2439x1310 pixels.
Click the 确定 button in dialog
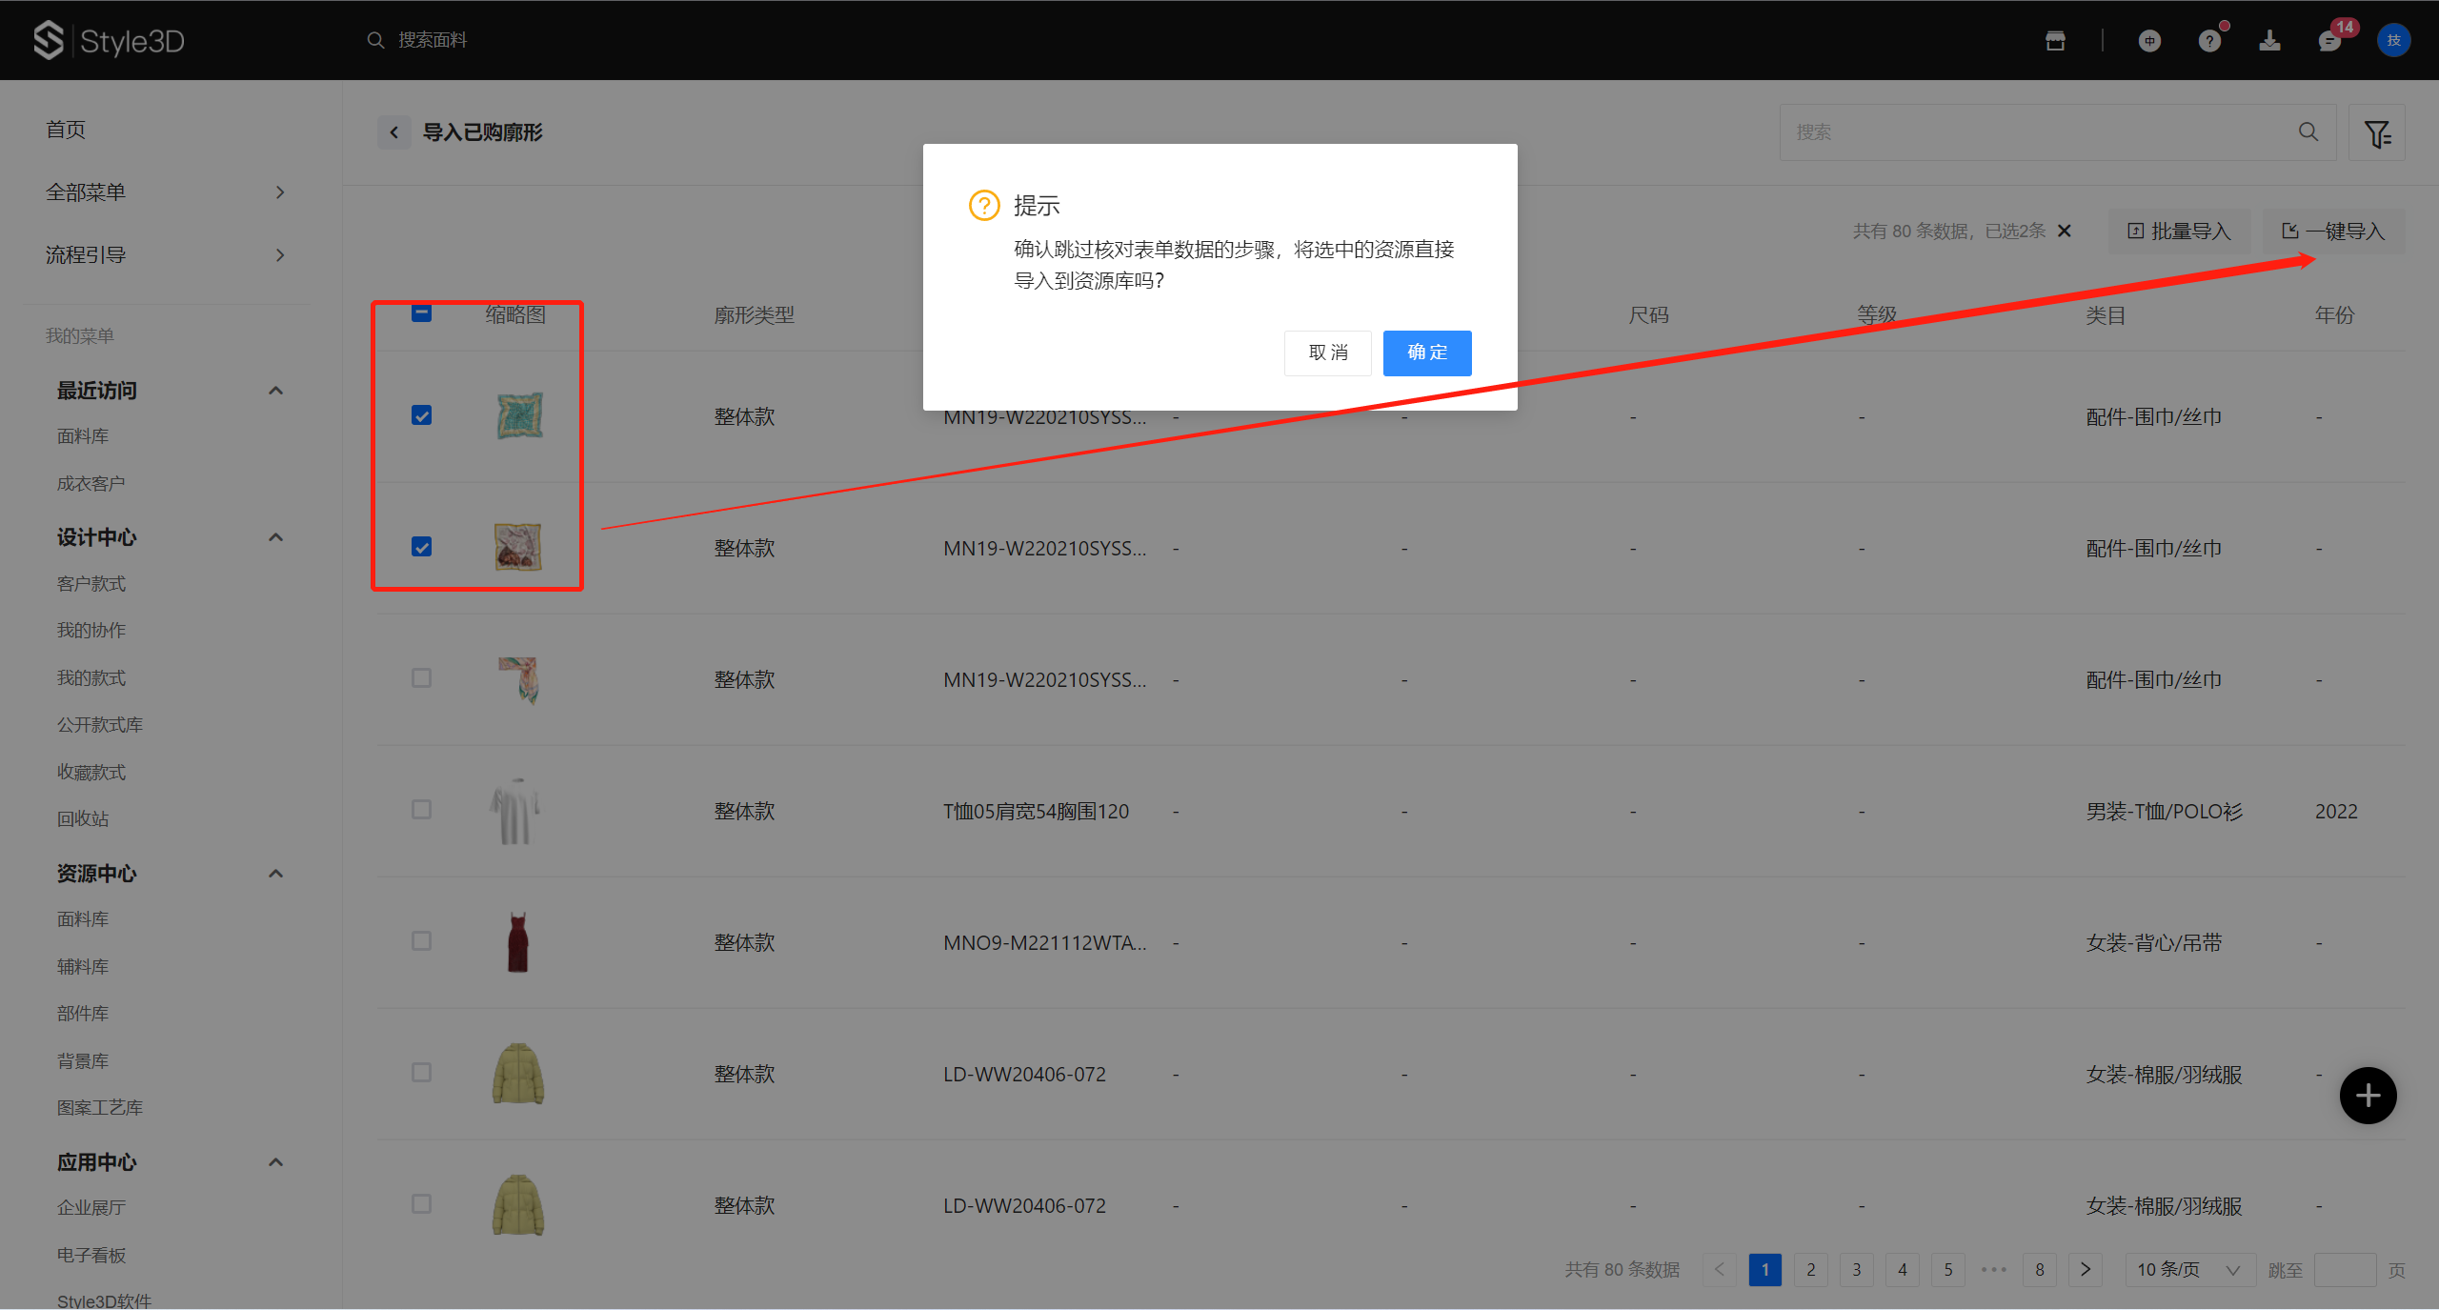[x=1426, y=353]
